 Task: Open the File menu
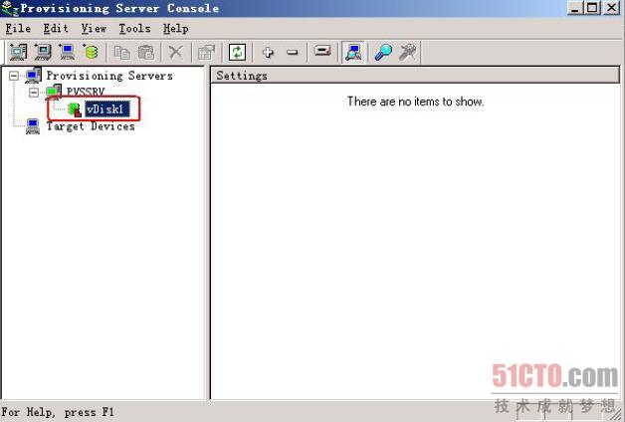[x=18, y=29]
